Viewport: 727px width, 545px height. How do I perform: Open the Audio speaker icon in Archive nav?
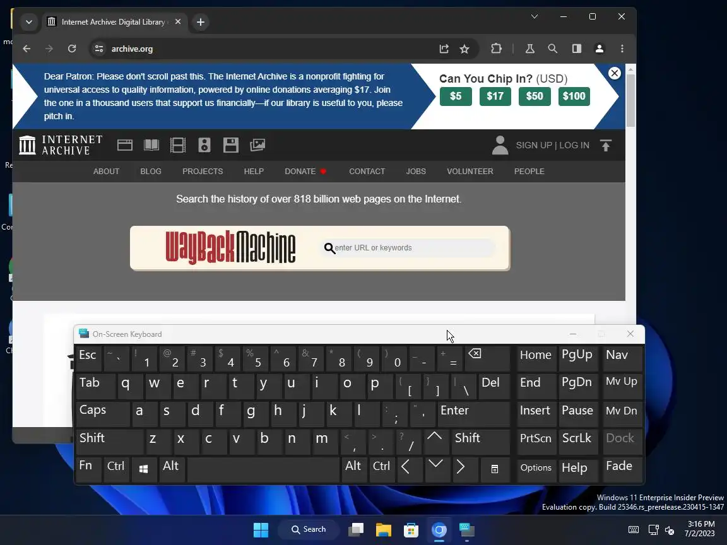[204, 145]
